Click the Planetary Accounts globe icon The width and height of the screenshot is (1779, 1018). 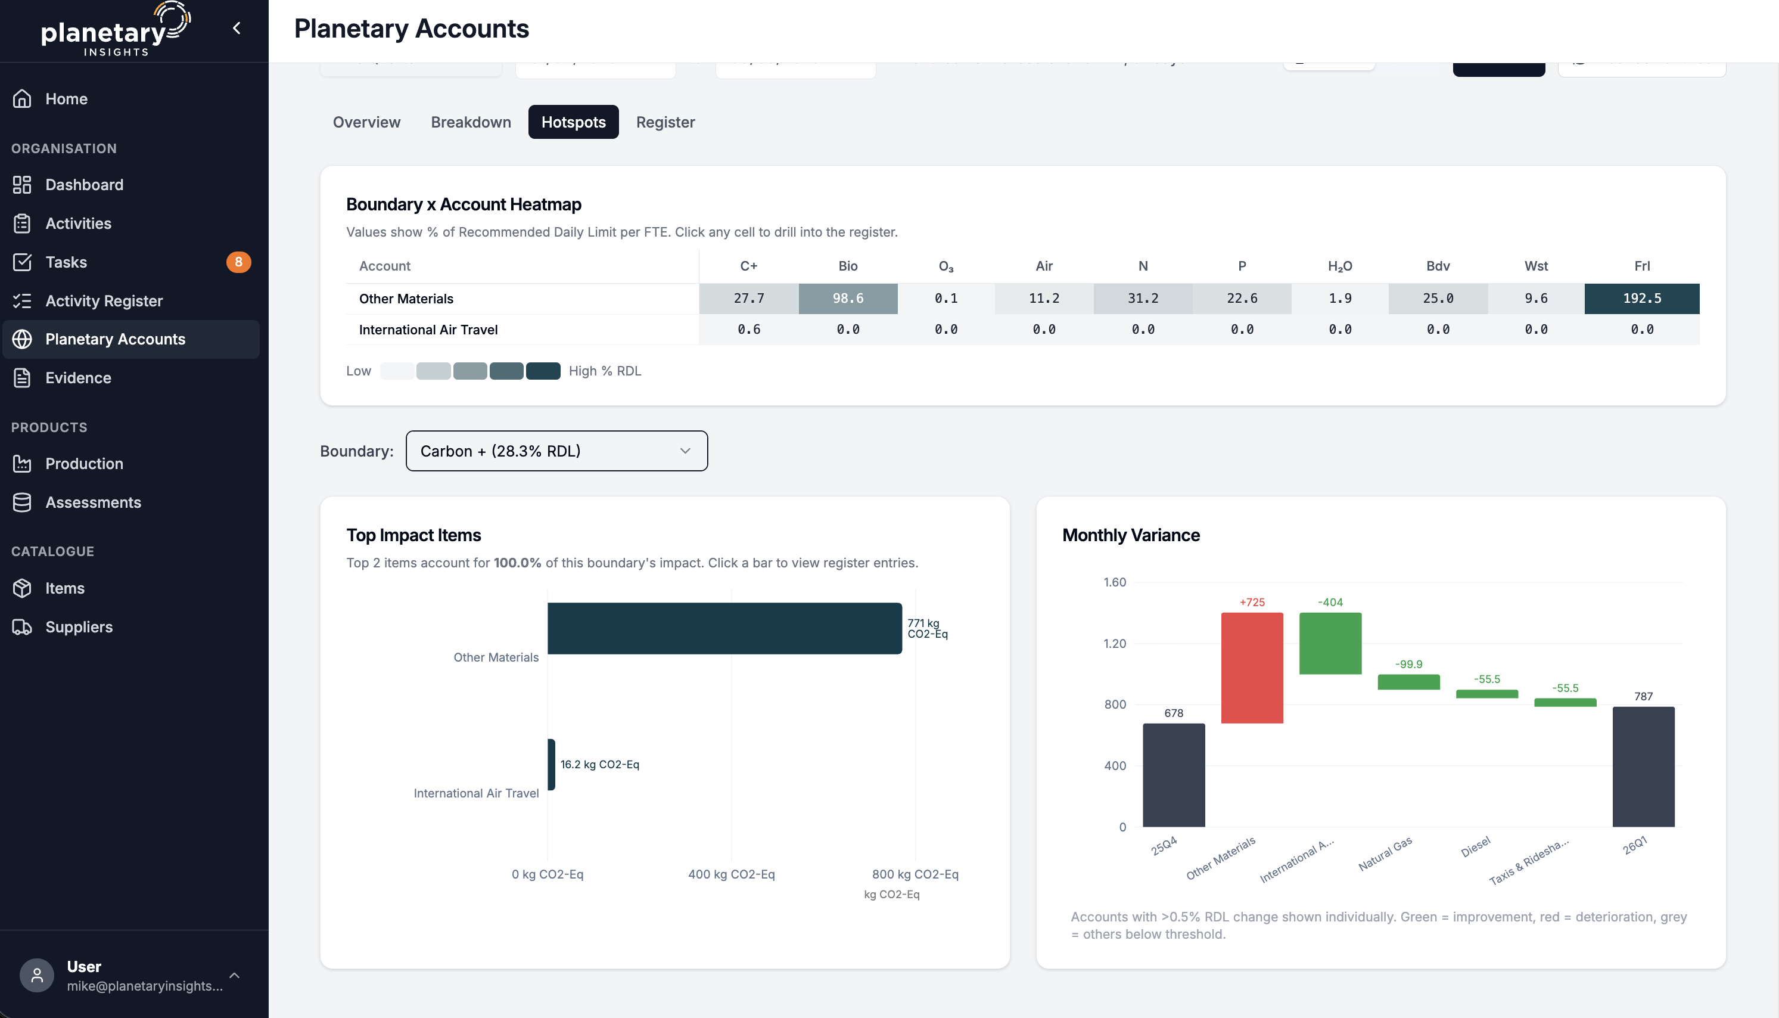[x=23, y=339]
